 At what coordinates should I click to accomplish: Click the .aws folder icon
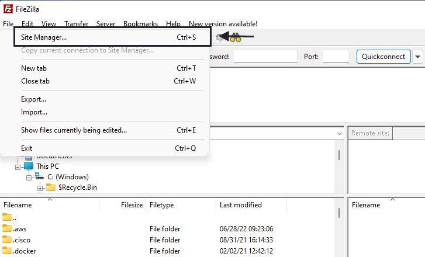click(x=7, y=228)
